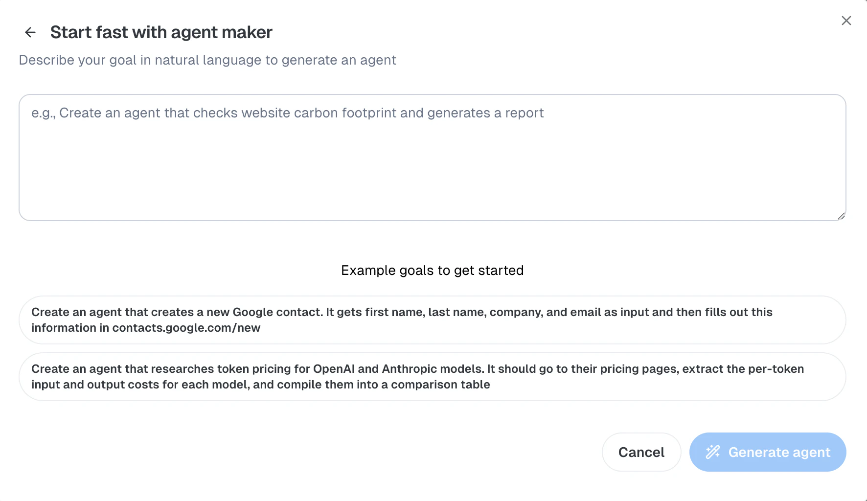867x501 pixels.
Task: Select the OpenAI and Anthropic comparison goal card
Action: point(433,377)
